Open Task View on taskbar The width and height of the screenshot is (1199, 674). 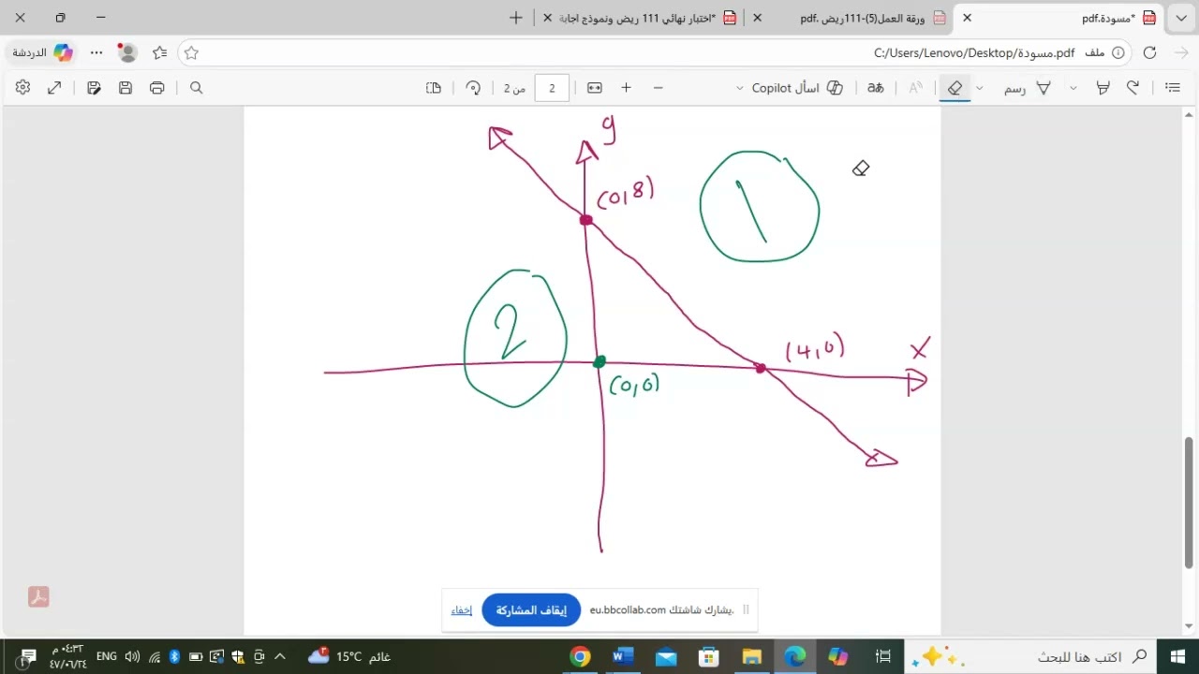882,657
